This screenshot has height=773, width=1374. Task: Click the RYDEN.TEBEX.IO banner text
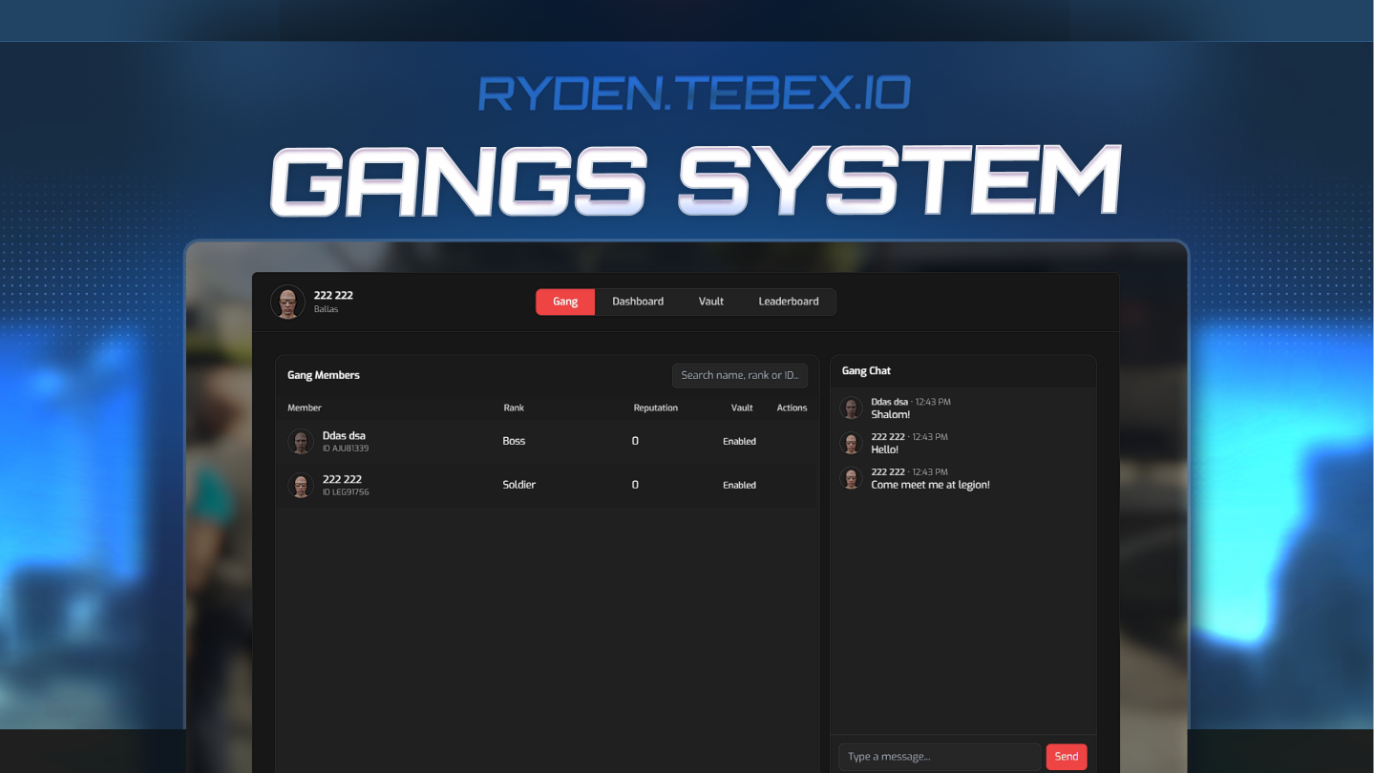pos(694,94)
